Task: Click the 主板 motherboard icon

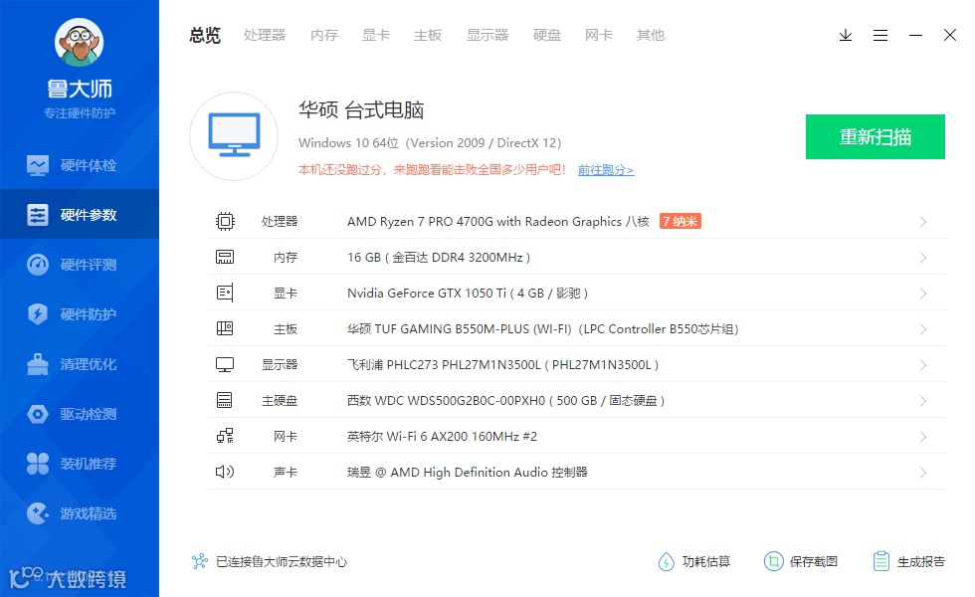Action: (x=225, y=328)
